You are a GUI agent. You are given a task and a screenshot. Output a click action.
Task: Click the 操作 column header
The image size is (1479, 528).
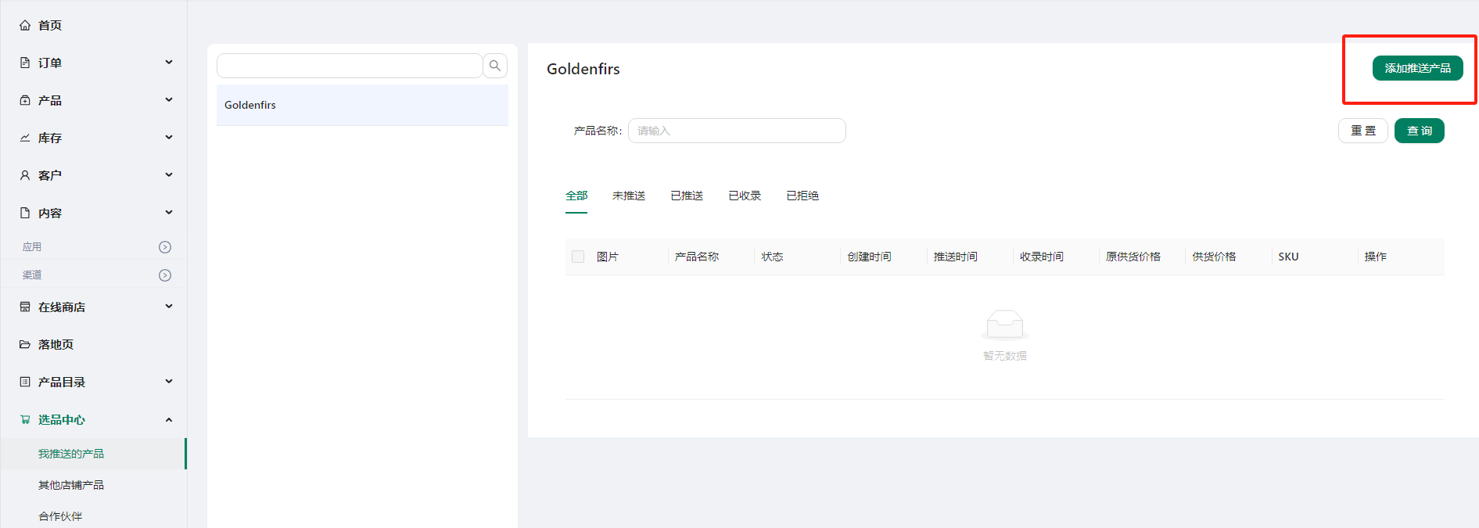tap(1375, 257)
